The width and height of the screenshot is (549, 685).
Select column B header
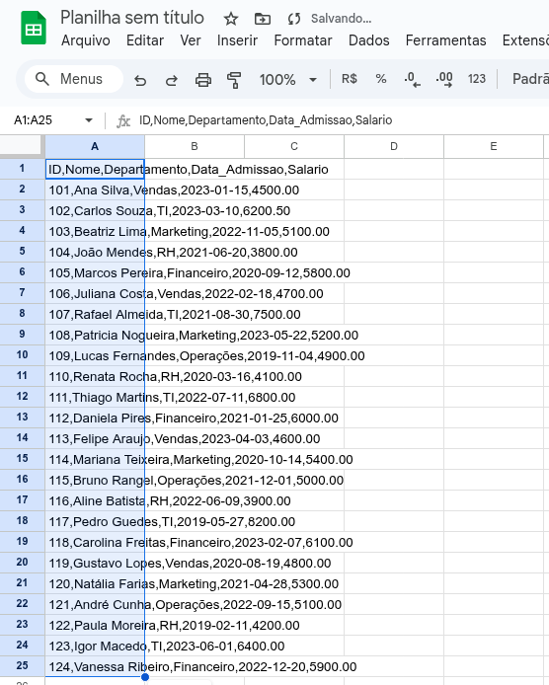tap(195, 147)
